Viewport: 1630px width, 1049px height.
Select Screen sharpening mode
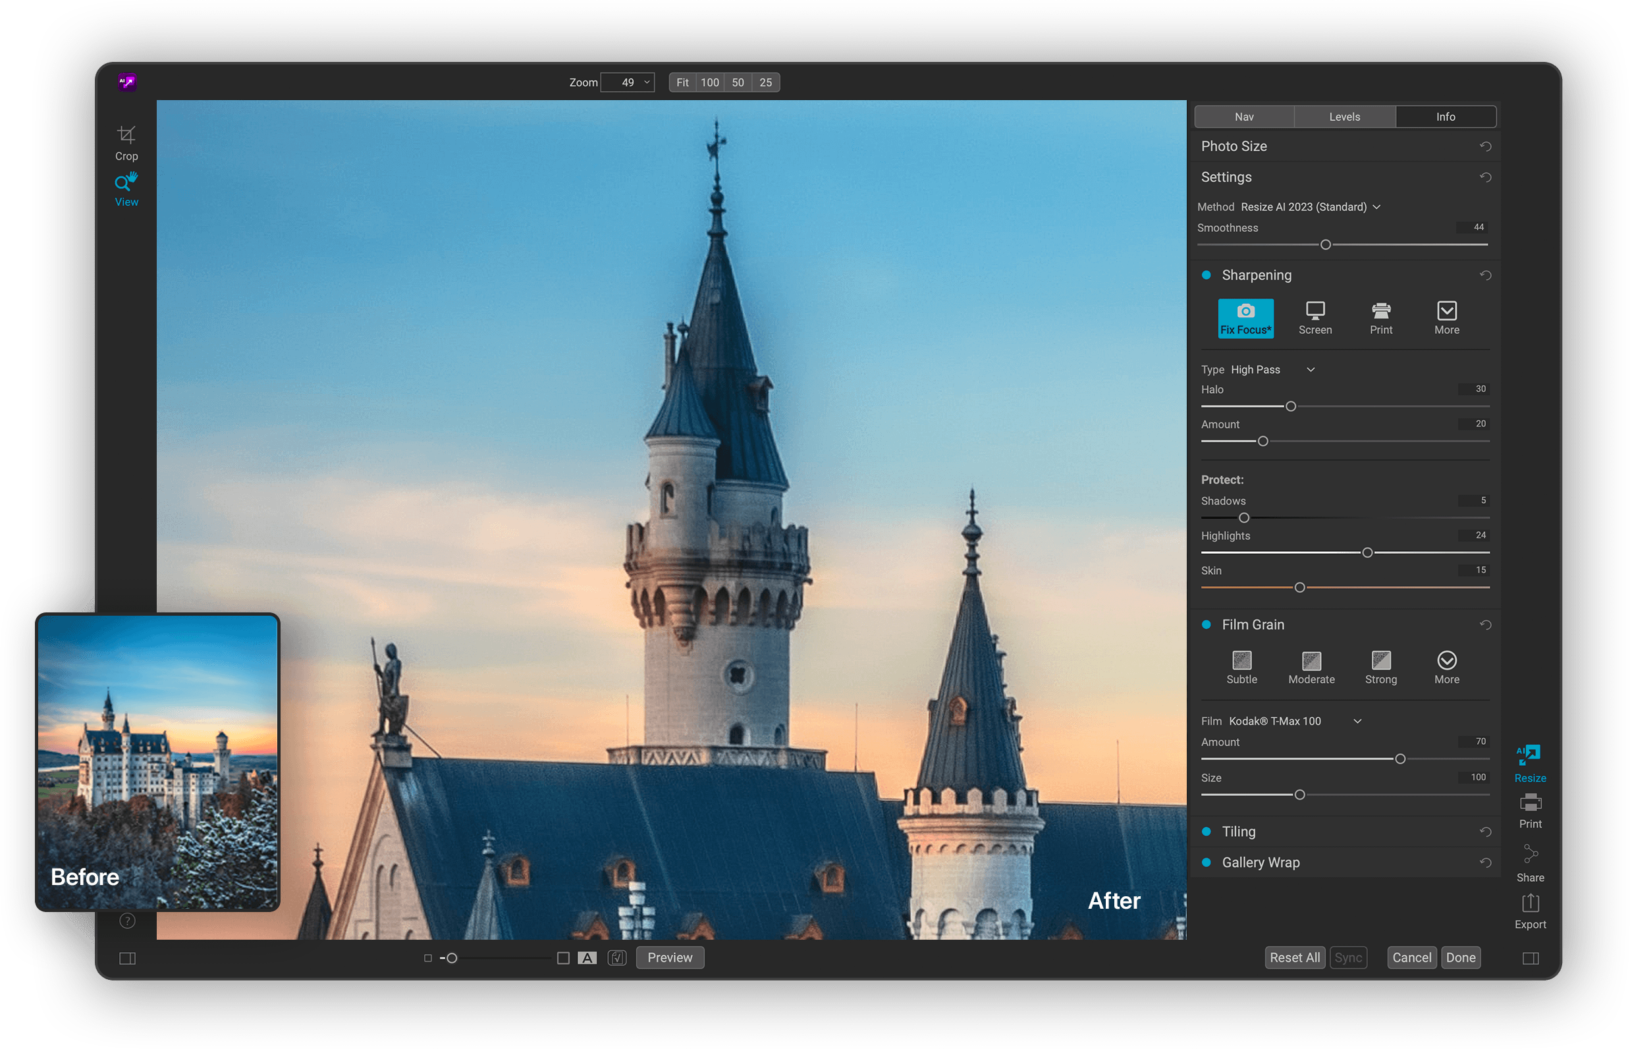click(x=1315, y=318)
